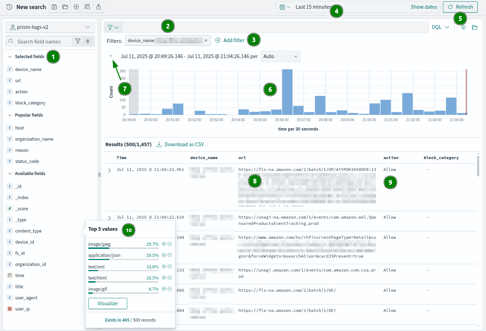Collapse the Available fields section
This screenshot has height=331, width=486.
click(10, 174)
